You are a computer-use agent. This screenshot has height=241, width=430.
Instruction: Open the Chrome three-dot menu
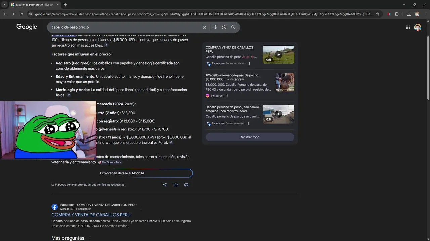coord(425,14)
